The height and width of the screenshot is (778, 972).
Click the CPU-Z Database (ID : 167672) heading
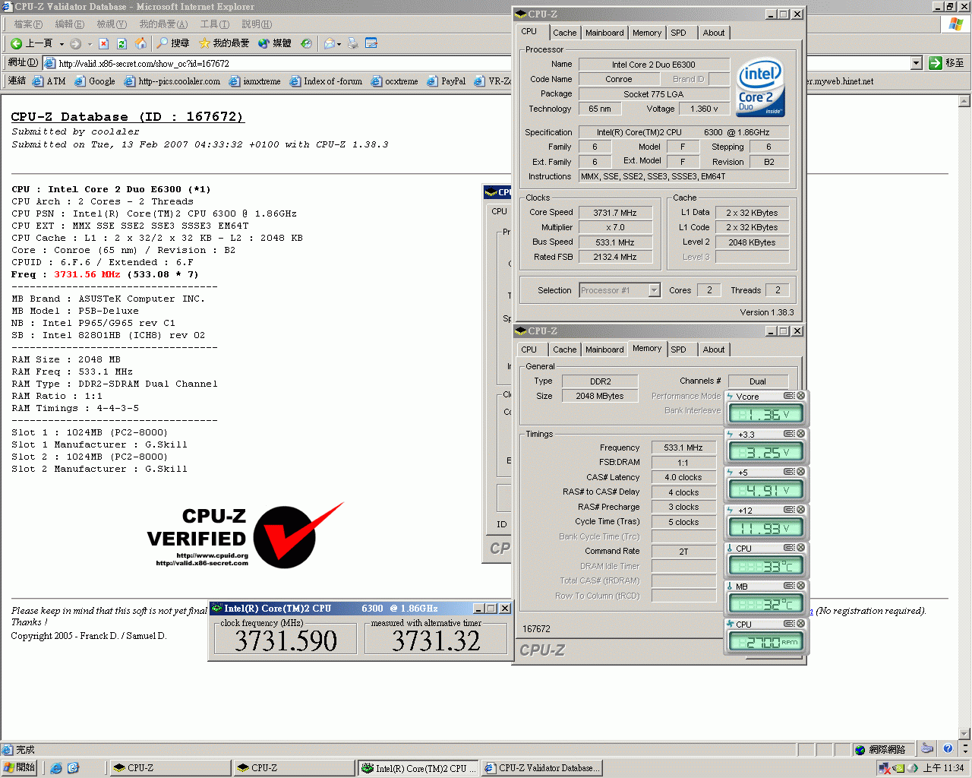pyautogui.click(x=127, y=117)
